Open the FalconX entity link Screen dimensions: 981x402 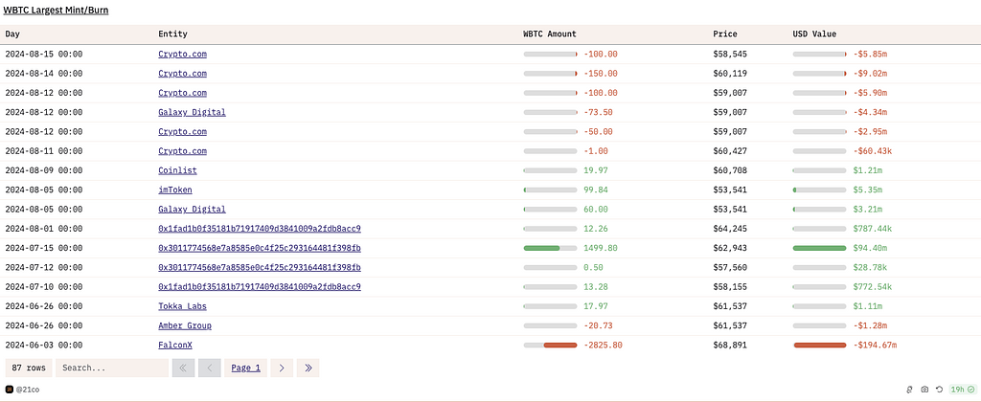coord(175,345)
